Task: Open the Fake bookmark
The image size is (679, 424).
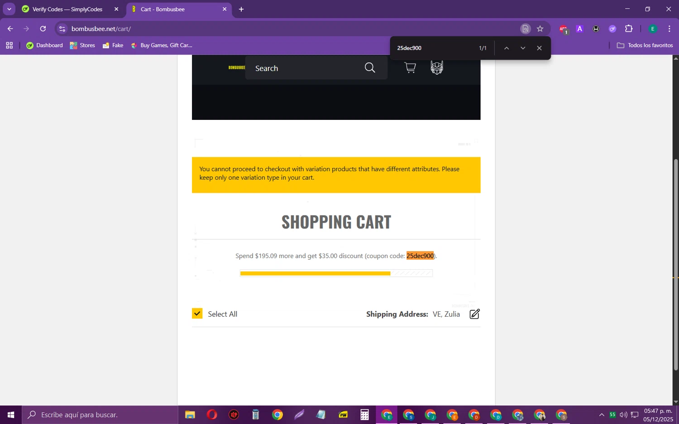Action: pos(113,45)
